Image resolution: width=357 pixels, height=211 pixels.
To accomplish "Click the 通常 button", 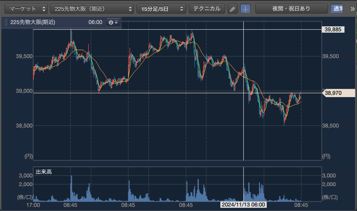I will (337, 9).
